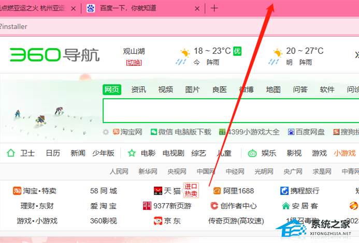
Task: Open the 求是网 news link
Action: click(x=322, y=171)
